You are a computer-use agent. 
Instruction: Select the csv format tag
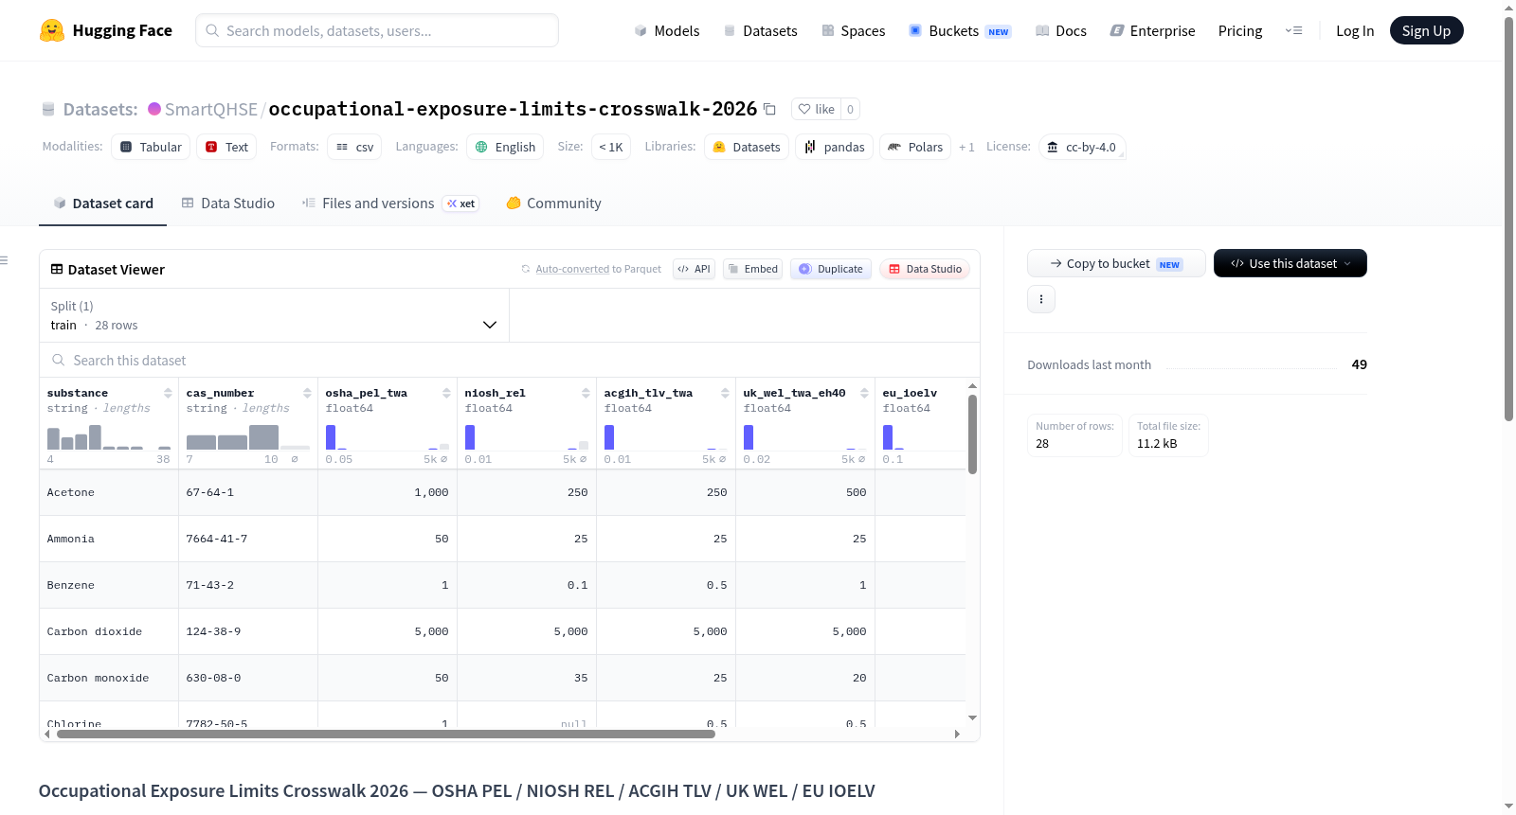coord(354,147)
